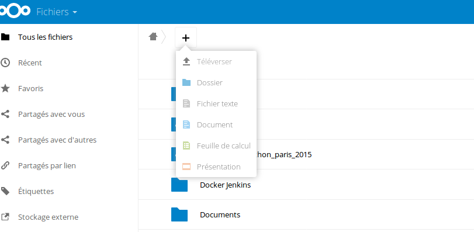The width and height of the screenshot is (474, 232).
Task: Toggle the plus new-file button
Action: (186, 37)
